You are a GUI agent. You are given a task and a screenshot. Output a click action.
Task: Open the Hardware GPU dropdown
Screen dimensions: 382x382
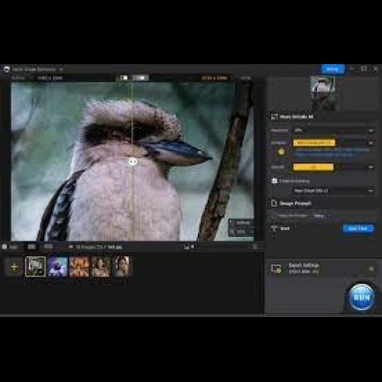coord(333,131)
